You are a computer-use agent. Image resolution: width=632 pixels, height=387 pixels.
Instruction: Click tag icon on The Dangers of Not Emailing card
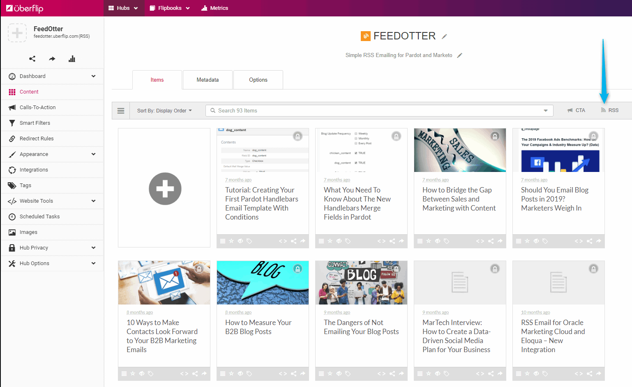tap(348, 373)
